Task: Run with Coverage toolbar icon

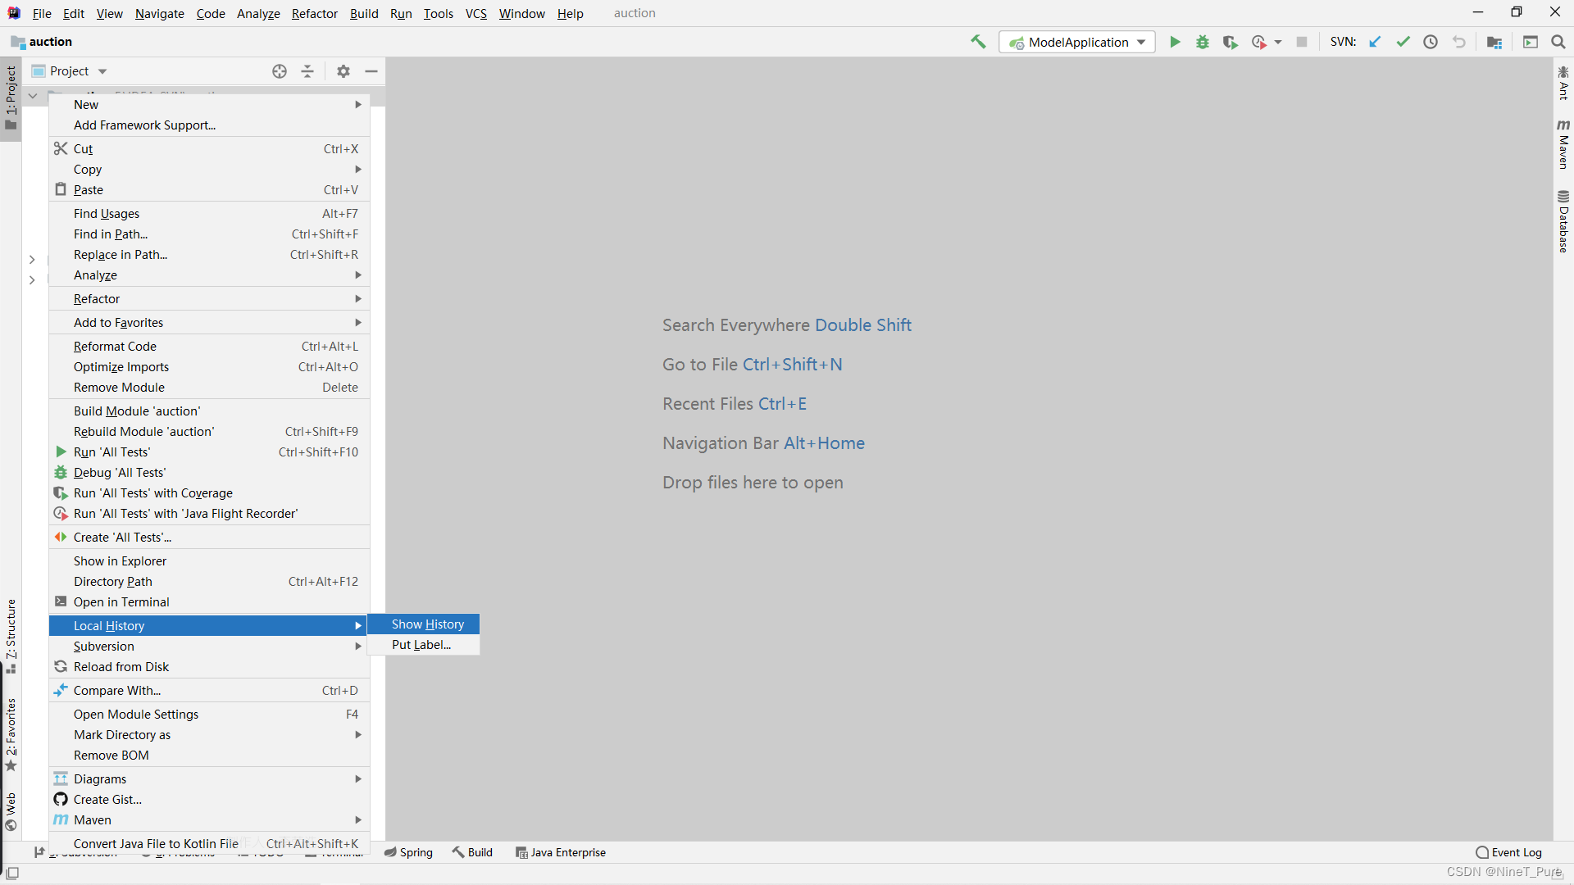Action: pyautogui.click(x=1230, y=42)
